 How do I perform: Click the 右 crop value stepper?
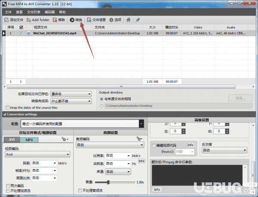tap(227, 131)
